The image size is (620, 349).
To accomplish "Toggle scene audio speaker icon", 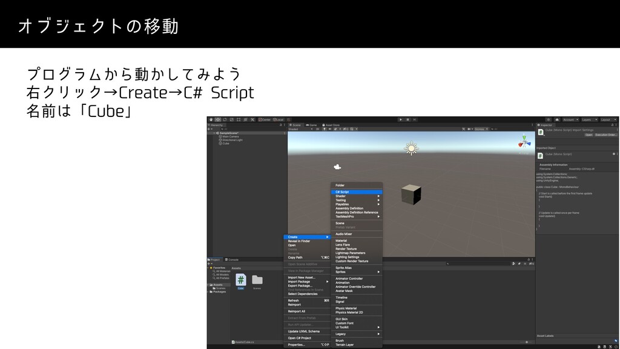I will pyautogui.click(x=330, y=129).
